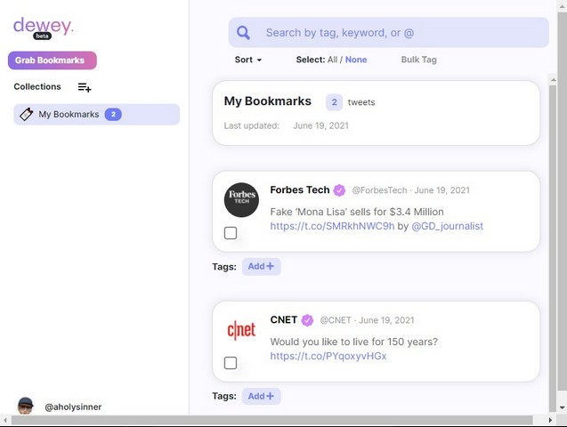Click the count badge in the My Bookmarks sidebar row

pyautogui.click(x=113, y=114)
